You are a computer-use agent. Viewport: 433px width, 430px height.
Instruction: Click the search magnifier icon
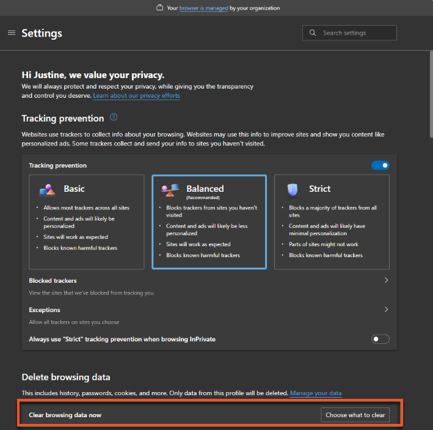312,33
